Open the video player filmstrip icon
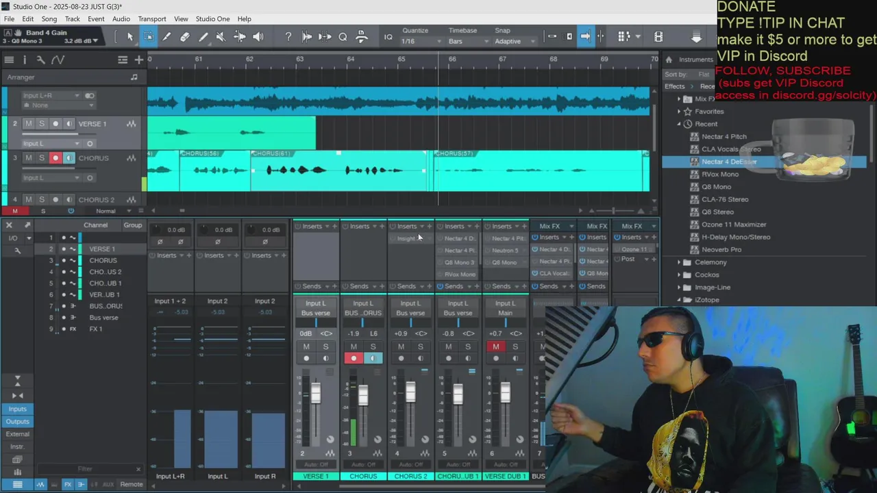Screen dimensions: 877x493 (658, 37)
